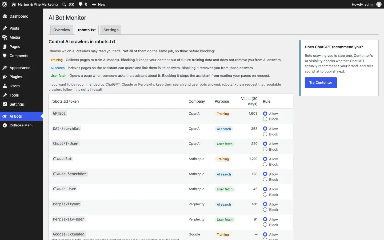This screenshot has width=384, height=240.
Task: Click the Plugins plug icon
Action: [x=5, y=77]
